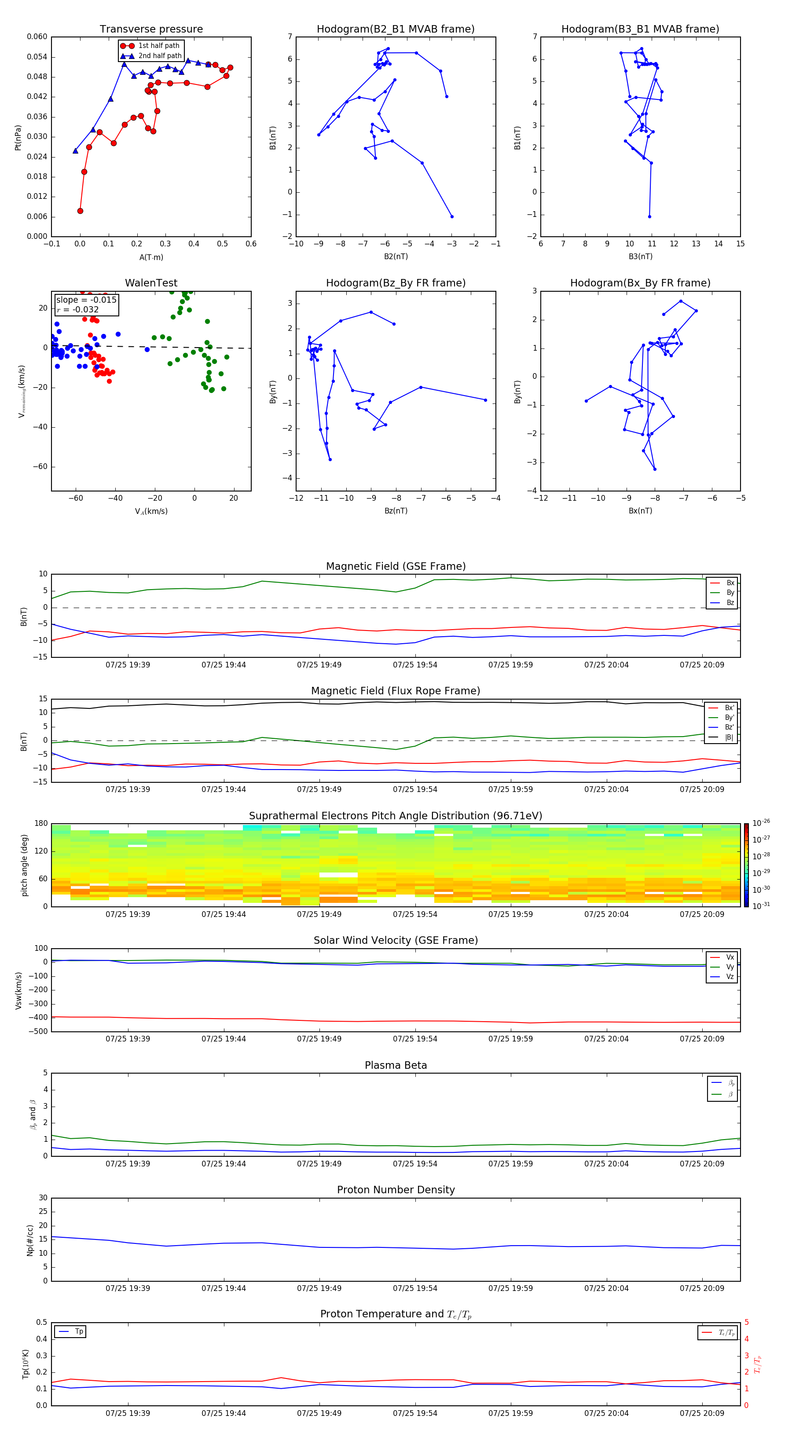Click the 'r = -0.032' annotation text

78,309
